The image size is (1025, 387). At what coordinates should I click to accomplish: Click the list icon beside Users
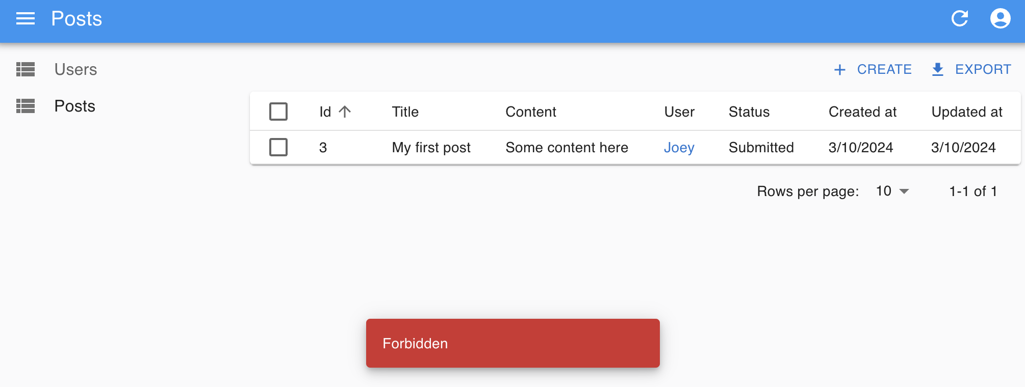tap(25, 69)
